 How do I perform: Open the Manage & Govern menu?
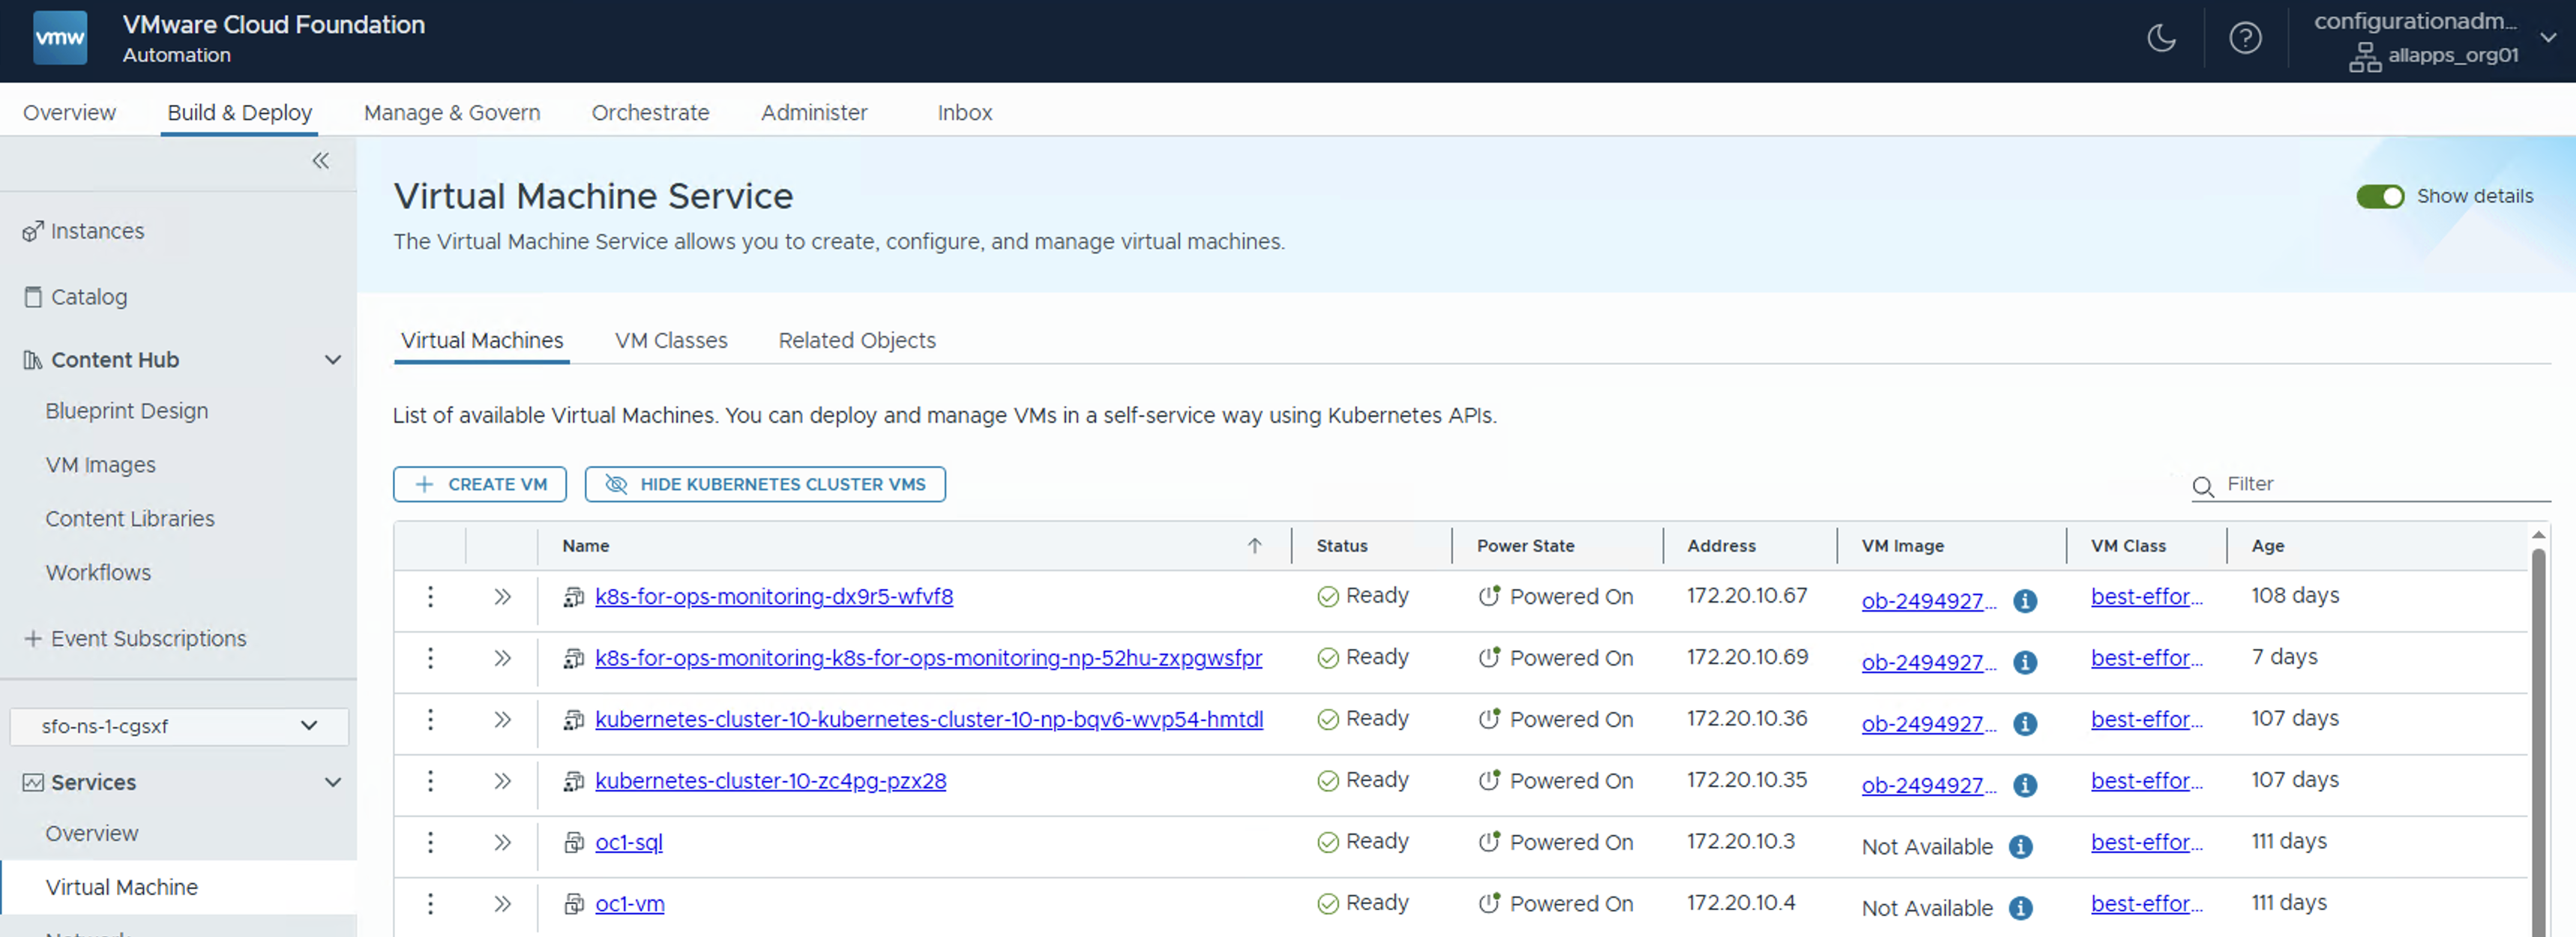click(451, 113)
